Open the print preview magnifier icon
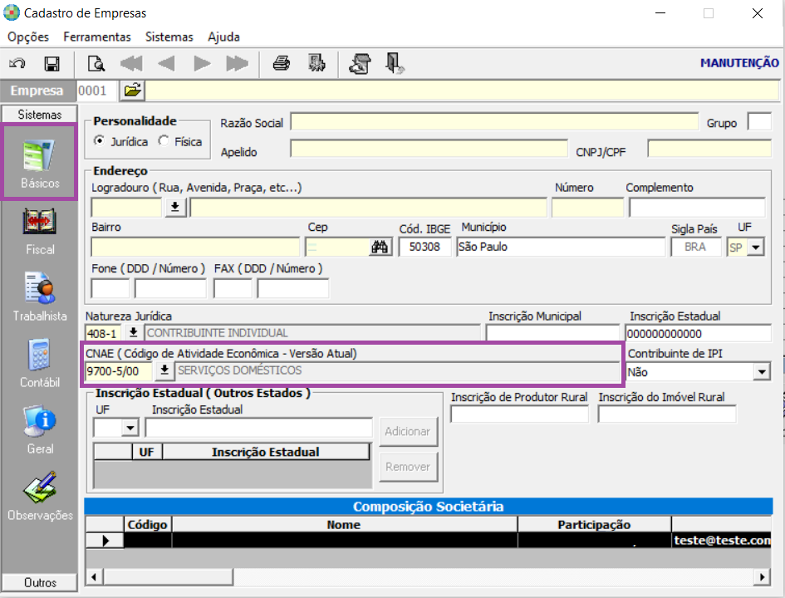Viewport: 785px width, 598px height. coord(96,64)
